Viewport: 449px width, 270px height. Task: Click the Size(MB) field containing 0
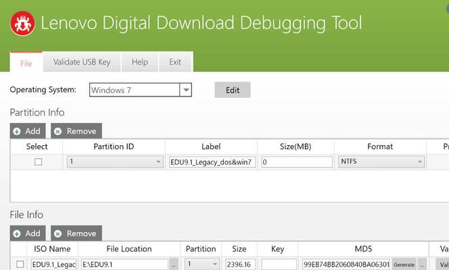click(x=297, y=162)
